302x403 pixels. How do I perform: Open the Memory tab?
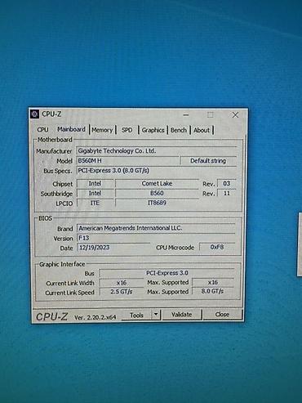pyautogui.click(x=102, y=130)
